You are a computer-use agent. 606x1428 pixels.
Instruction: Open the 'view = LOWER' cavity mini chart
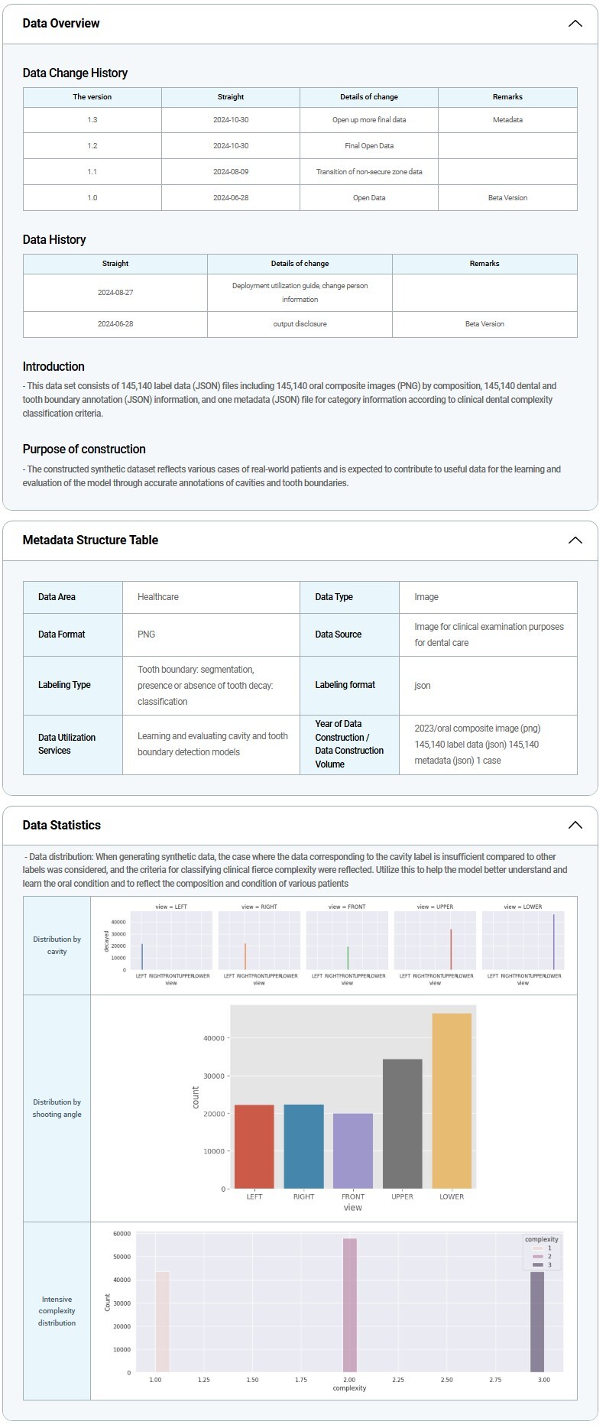tap(523, 940)
